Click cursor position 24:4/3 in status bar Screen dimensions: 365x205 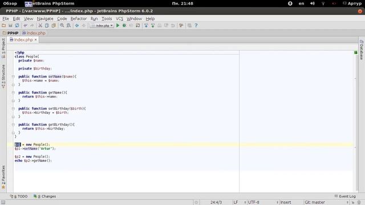(x=216, y=203)
